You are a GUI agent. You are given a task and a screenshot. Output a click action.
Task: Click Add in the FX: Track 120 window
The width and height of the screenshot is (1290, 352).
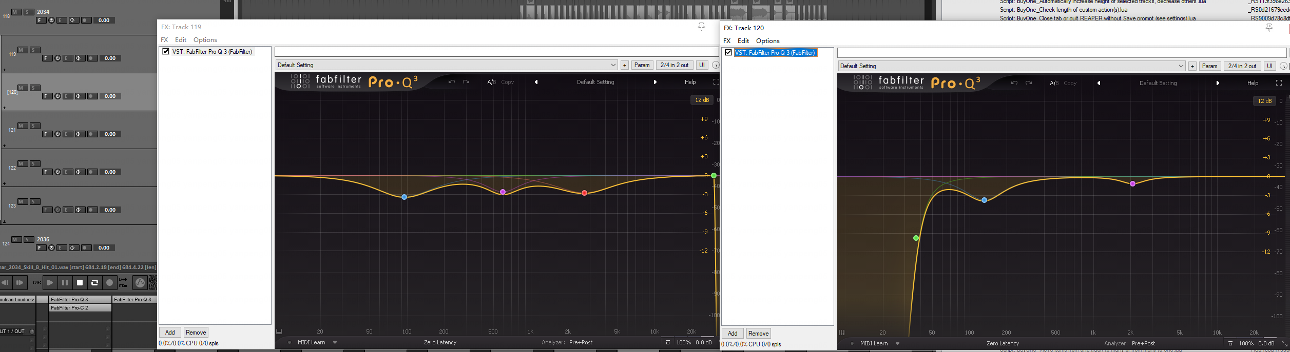[733, 333]
